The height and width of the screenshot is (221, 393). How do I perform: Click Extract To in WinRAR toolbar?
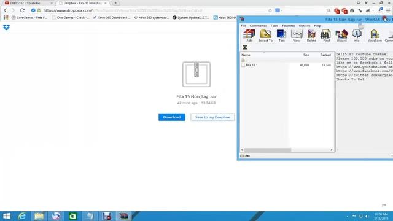[265, 36]
